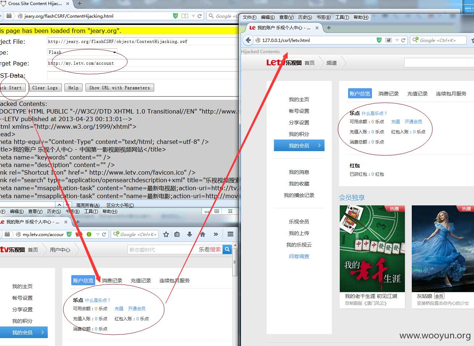Click 开通会员 link in the right window
Image resolution: width=474 pixels, height=346 pixels.
coord(413,122)
